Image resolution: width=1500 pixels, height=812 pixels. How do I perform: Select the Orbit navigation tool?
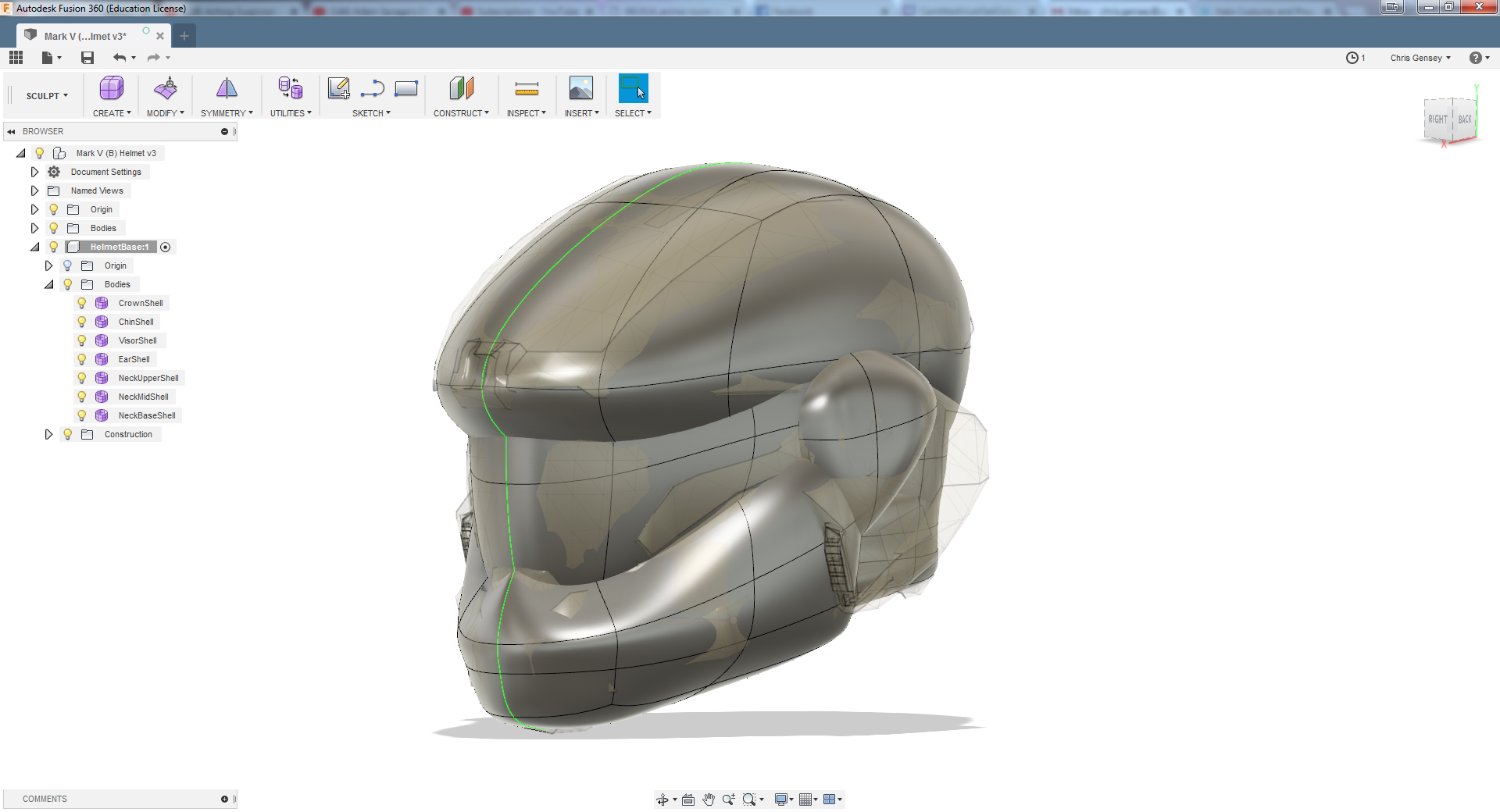(662, 800)
